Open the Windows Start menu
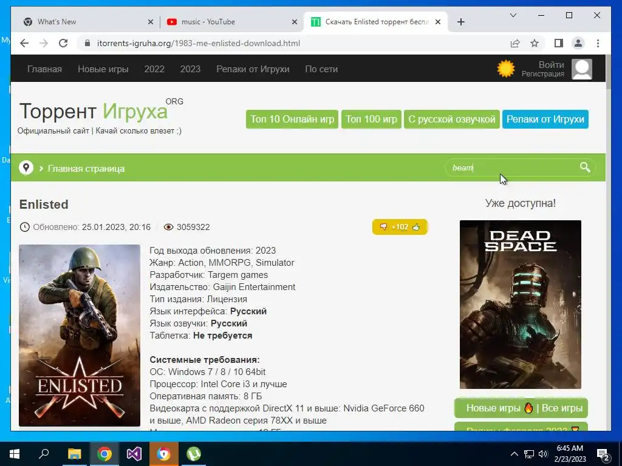Screen dimensions: 622x466 (15, 454)
